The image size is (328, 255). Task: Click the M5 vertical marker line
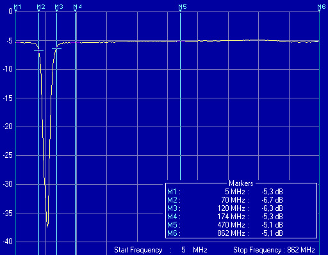[180, 96]
